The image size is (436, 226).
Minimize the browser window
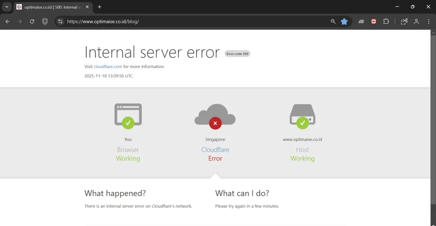coord(397,7)
